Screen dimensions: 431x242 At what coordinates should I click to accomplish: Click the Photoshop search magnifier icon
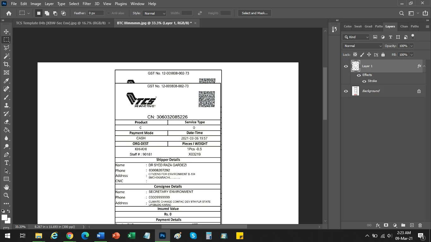point(401,13)
